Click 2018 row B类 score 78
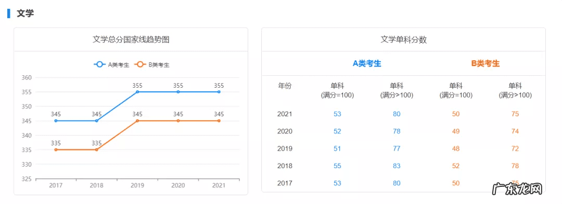Image resolution: width=562 pixels, height=204 pixels. click(515, 166)
